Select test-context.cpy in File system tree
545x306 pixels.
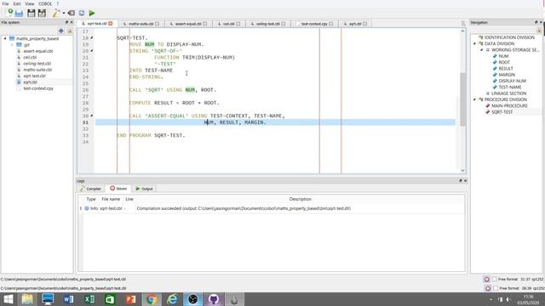click(x=38, y=88)
